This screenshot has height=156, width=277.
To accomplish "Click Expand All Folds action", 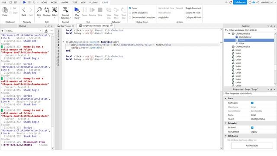I will (x=193, y=13).
